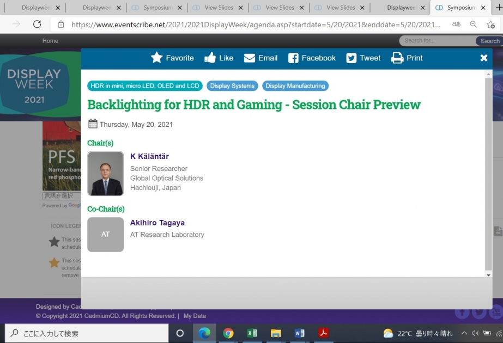
Task: Click the scrollbar down arrow in popup
Action: 488,275
